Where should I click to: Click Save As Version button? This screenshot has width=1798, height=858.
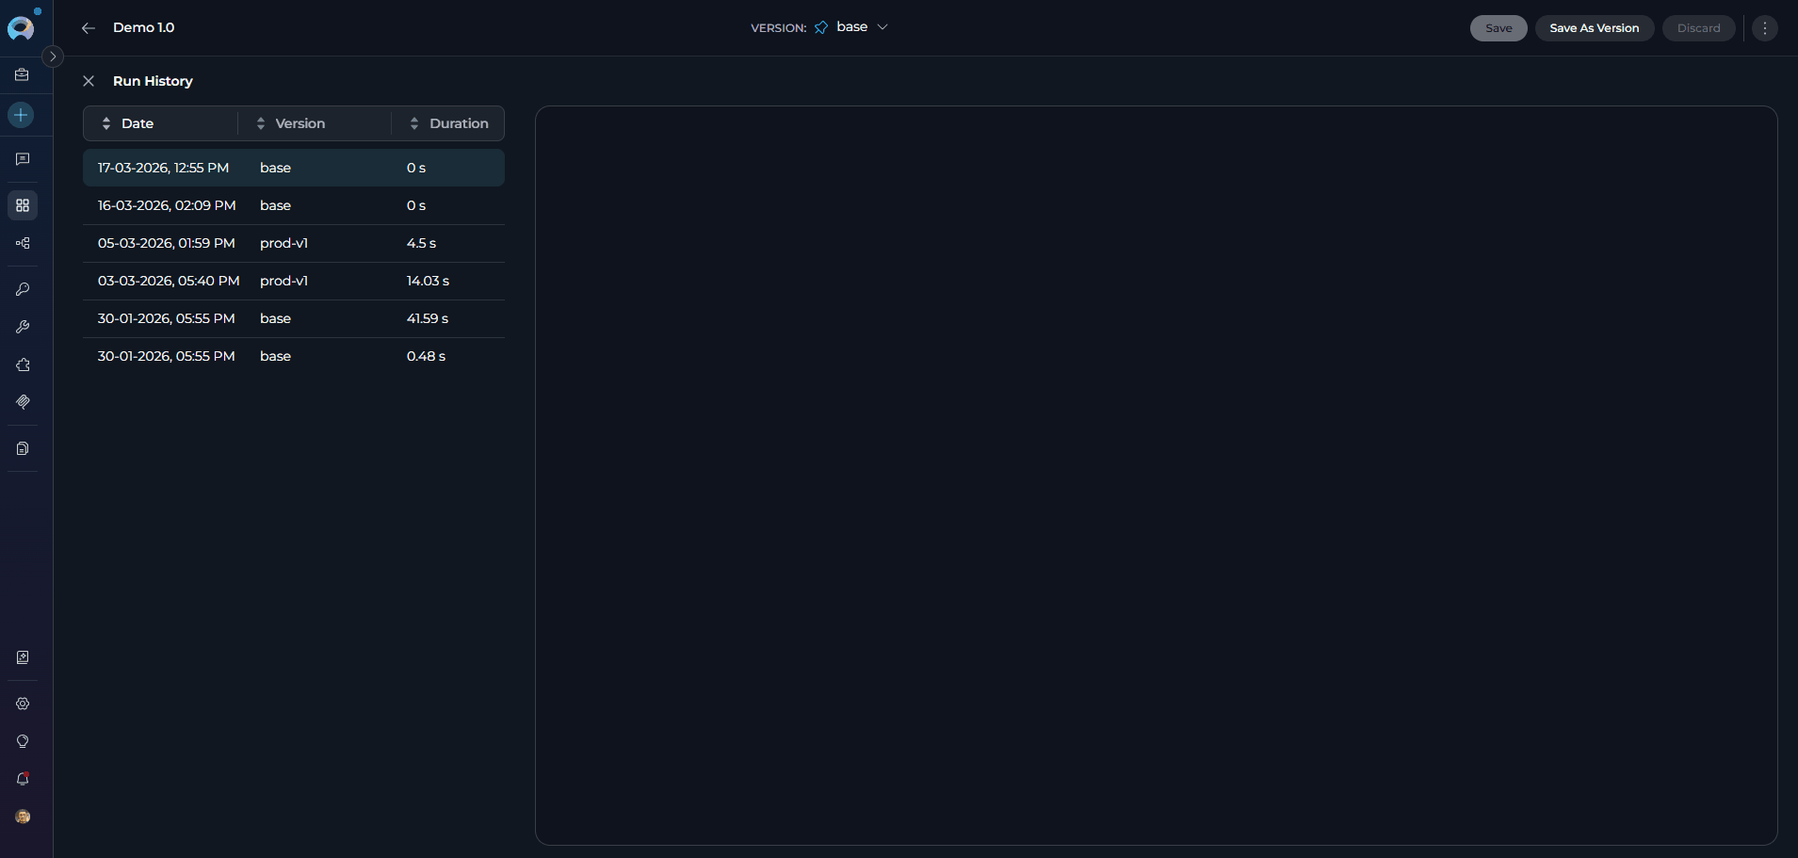(x=1595, y=28)
